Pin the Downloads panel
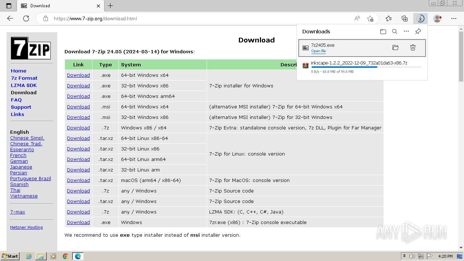 [x=418, y=32]
